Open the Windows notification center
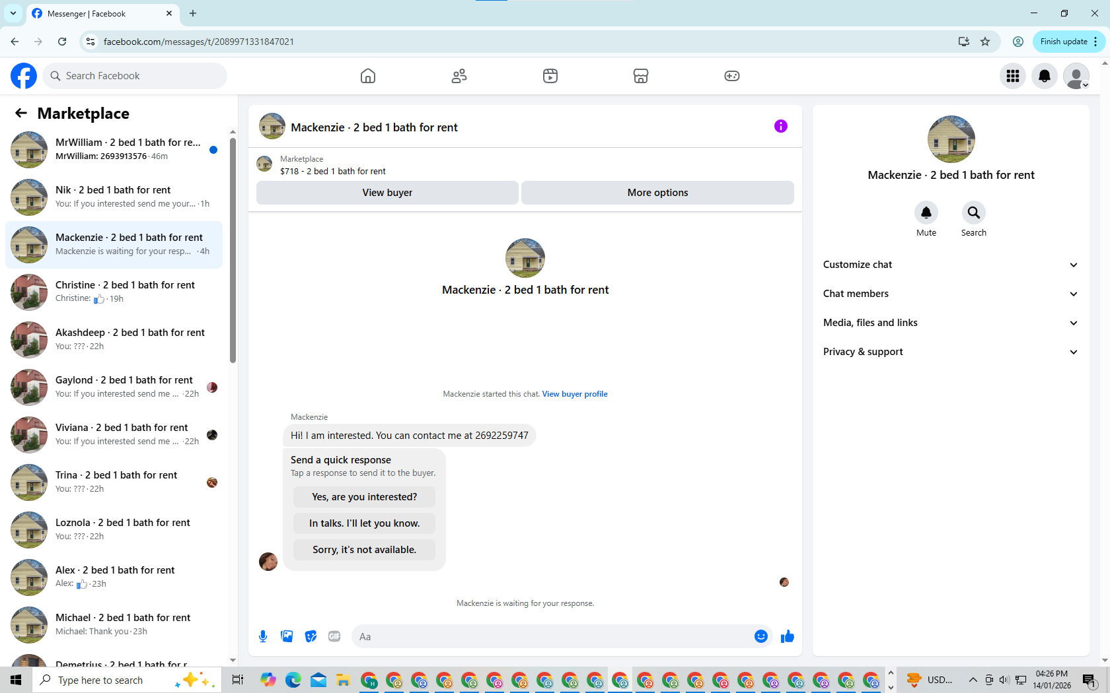This screenshot has height=693, width=1110. click(1090, 680)
